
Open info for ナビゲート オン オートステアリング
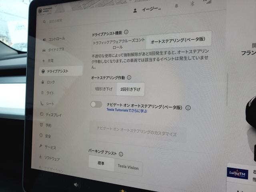(x=188, y=108)
